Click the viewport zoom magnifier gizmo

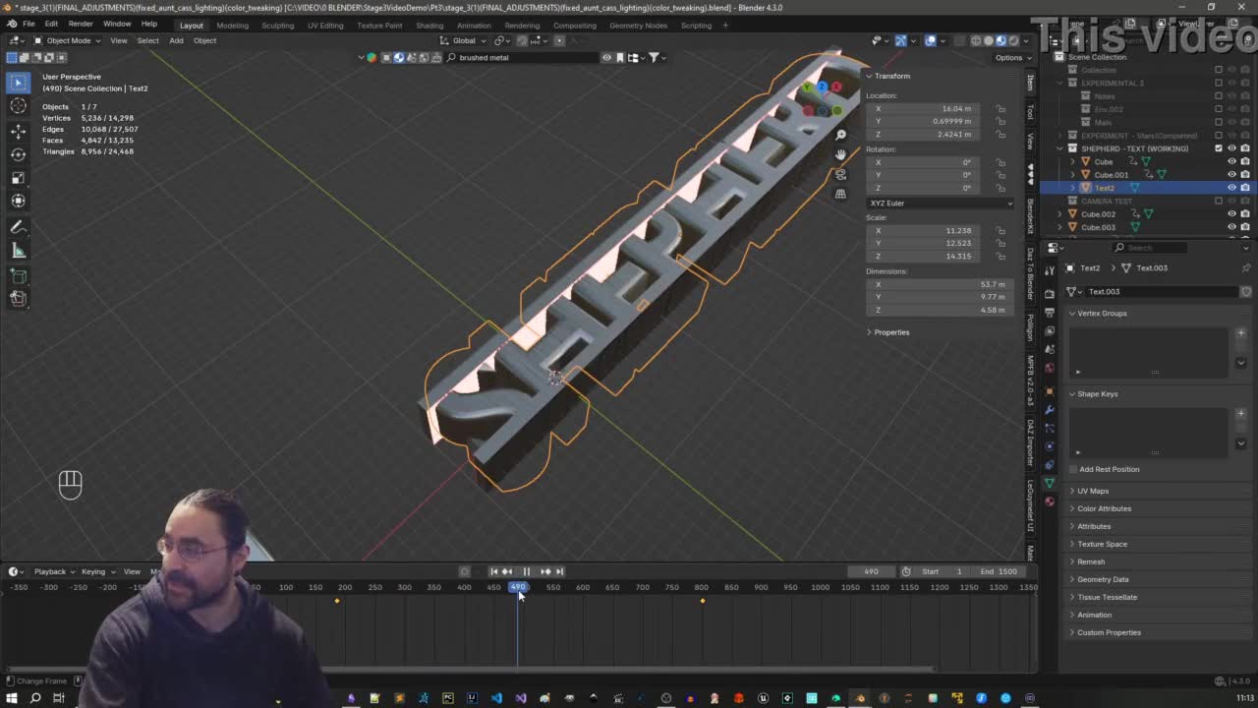click(x=840, y=135)
